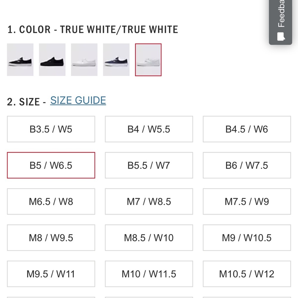
Task: Pick size B6 / W7.5
Action: pyautogui.click(x=247, y=165)
